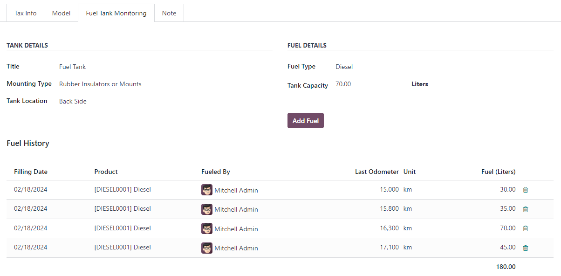The image size is (561, 276).
Task: Click Mitchell Admin avatar in the 15,800 km row
Action: (x=207, y=209)
